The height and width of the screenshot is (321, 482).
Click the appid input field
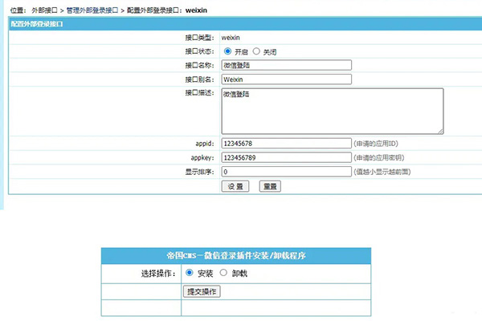coord(286,144)
